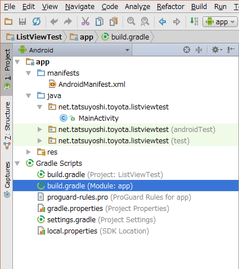This screenshot has height=269, width=239.
Task: Click the Open folder toolbar icon
Action: click(x=8, y=21)
